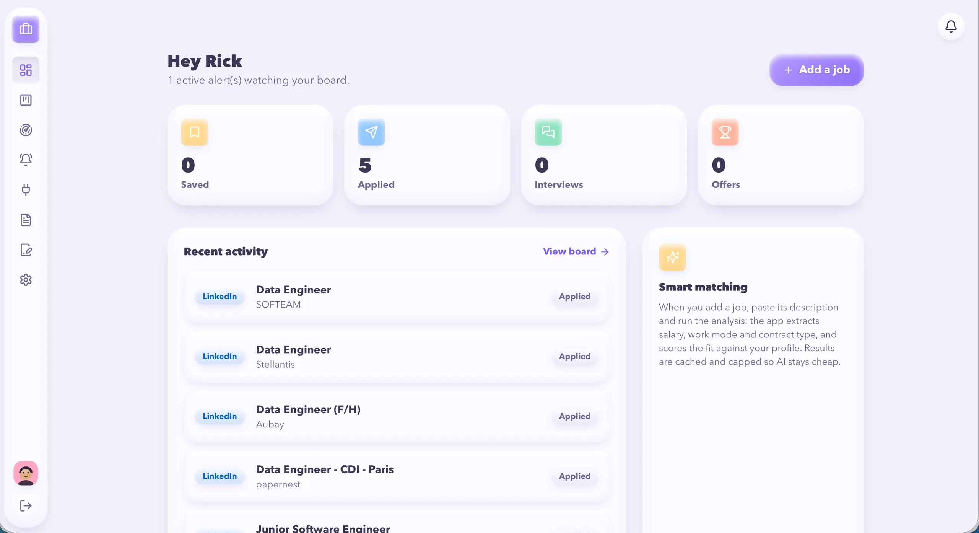Open the settings gear icon in sidebar
Viewport: 979px width, 533px height.
coord(26,280)
